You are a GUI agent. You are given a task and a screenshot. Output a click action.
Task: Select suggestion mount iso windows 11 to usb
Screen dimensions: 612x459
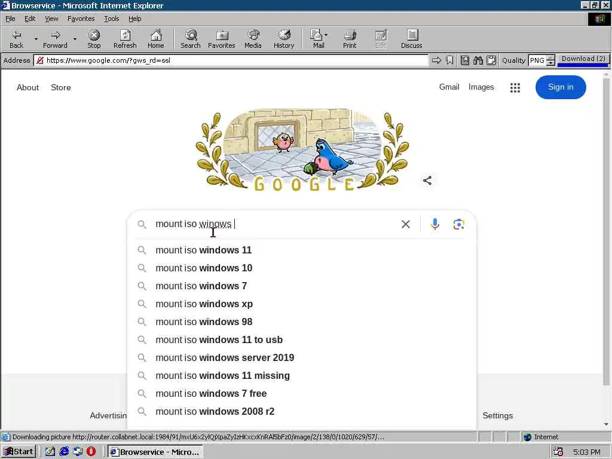coord(302,340)
